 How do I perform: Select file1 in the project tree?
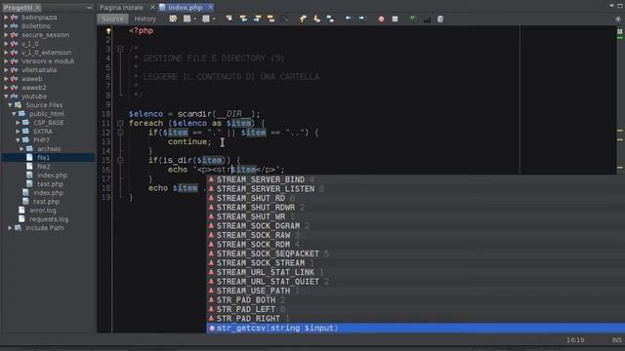[43, 158]
